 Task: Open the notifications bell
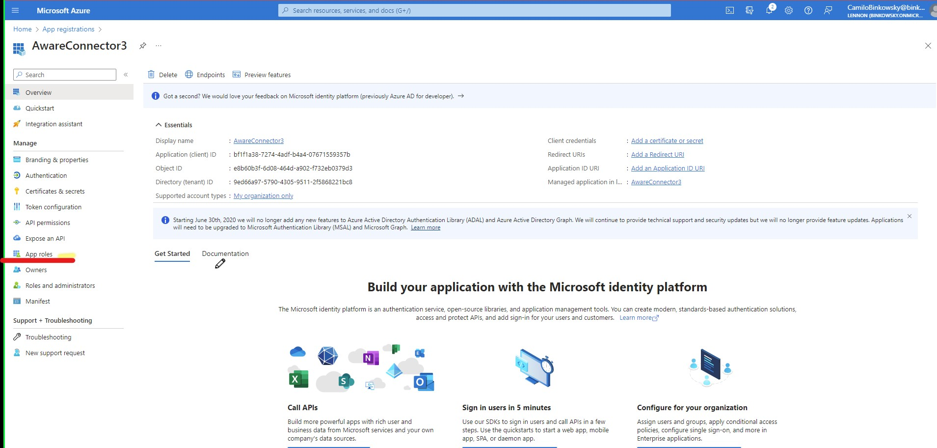click(769, 10)
